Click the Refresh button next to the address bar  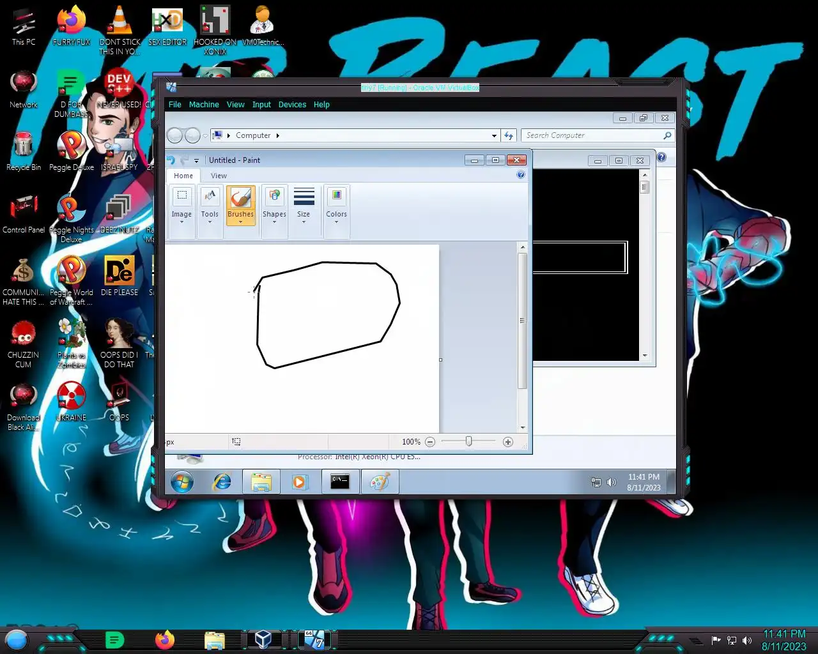click(x=509, y=135)
